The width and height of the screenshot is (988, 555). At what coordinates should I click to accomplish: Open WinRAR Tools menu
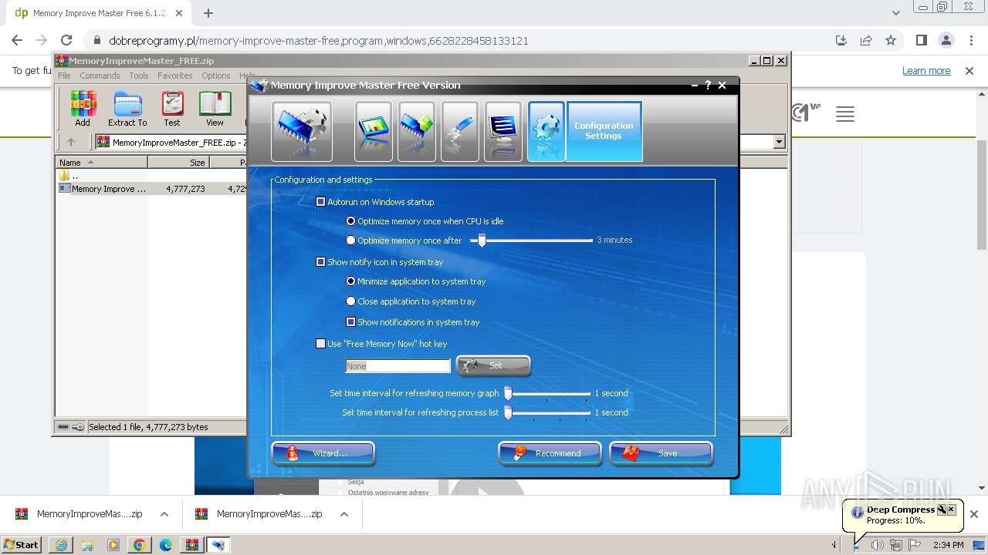click(x=139, y=76)
